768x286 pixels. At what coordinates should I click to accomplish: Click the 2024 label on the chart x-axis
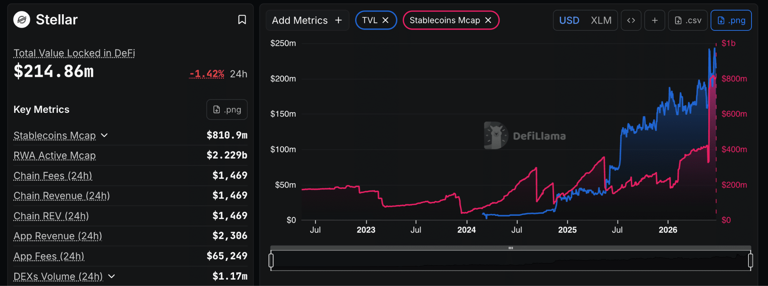(466, 230)
